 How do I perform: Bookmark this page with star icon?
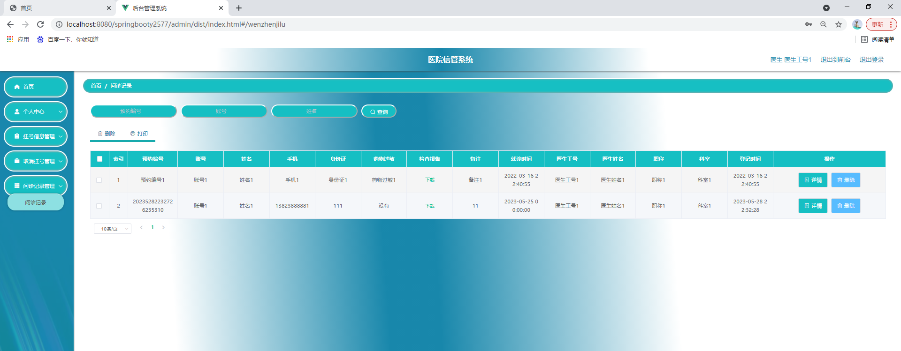tap(839, 24)
